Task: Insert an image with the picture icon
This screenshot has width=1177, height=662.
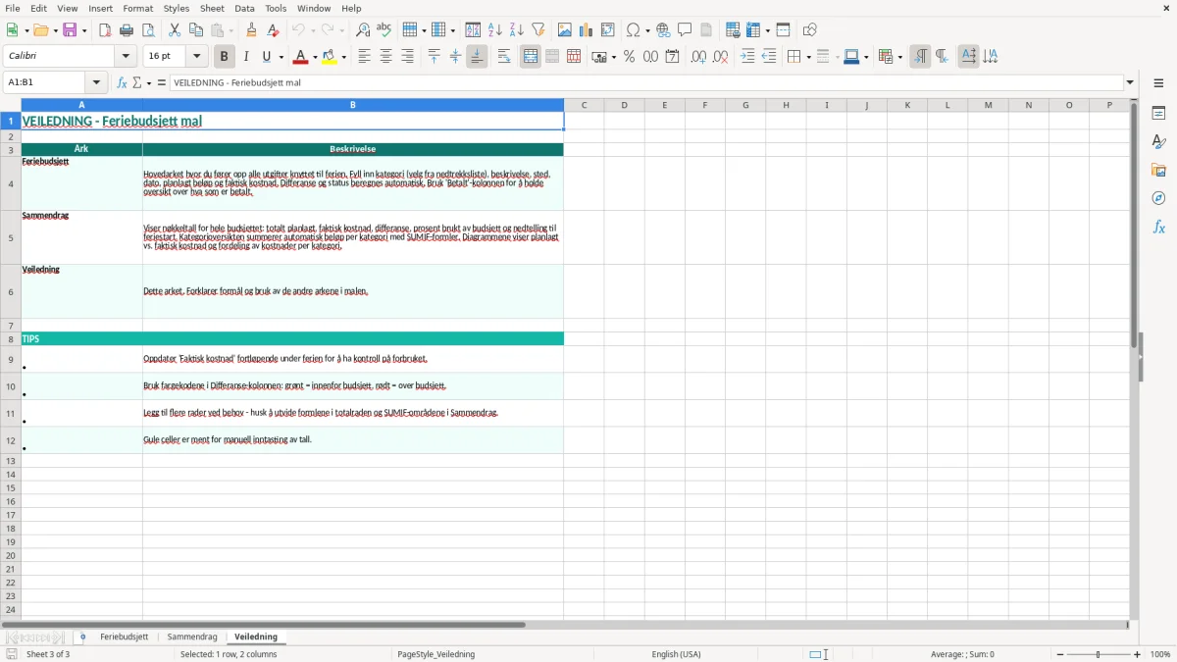Action: [565, 30]
